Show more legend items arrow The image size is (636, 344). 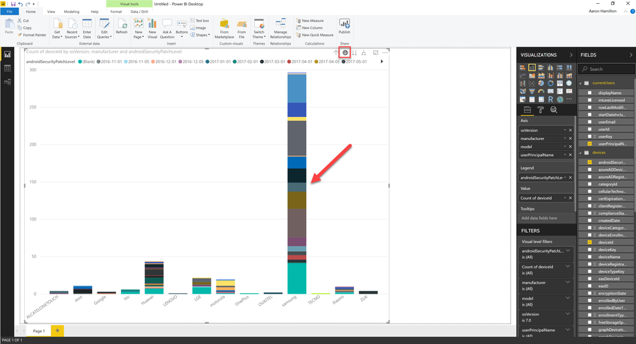pyautogui.click(x=381, y=62)
